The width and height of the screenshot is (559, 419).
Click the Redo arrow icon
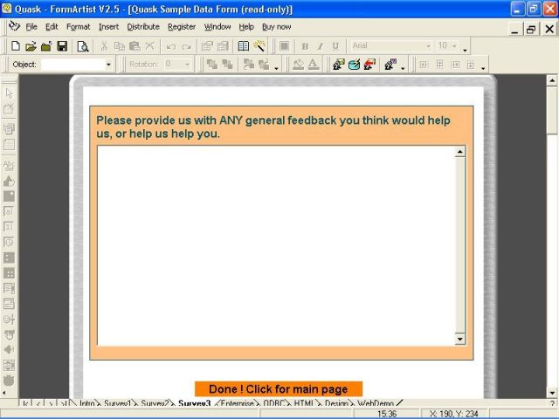pos(186,46)
